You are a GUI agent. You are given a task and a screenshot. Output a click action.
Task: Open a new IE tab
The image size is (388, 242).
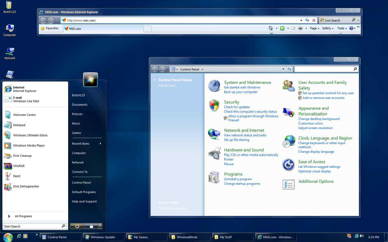click(x=147, y=29)
